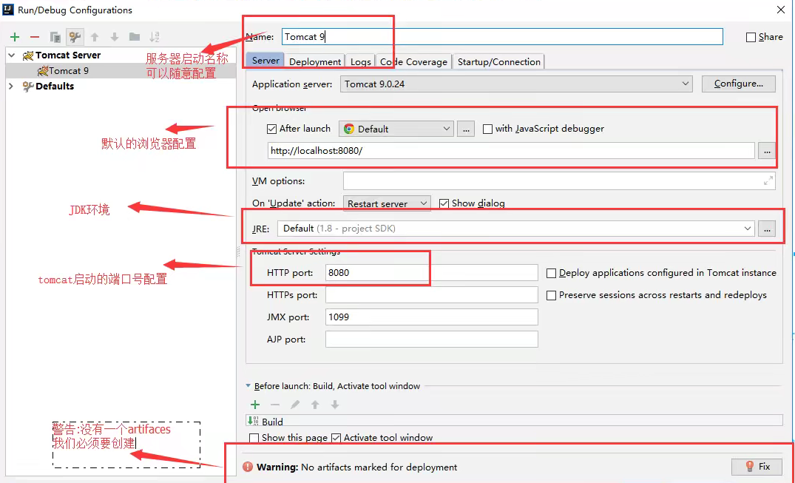Check Show this page checkbox

tap(254, 437)
